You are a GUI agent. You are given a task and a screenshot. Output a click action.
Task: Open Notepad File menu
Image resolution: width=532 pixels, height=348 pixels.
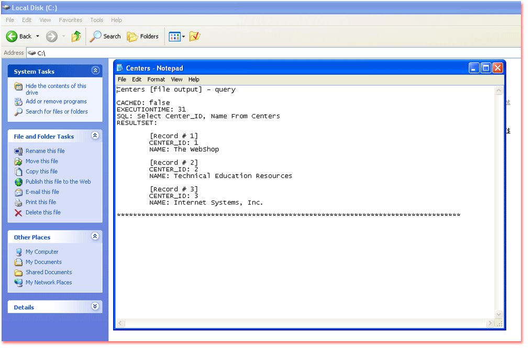(122, 80)
